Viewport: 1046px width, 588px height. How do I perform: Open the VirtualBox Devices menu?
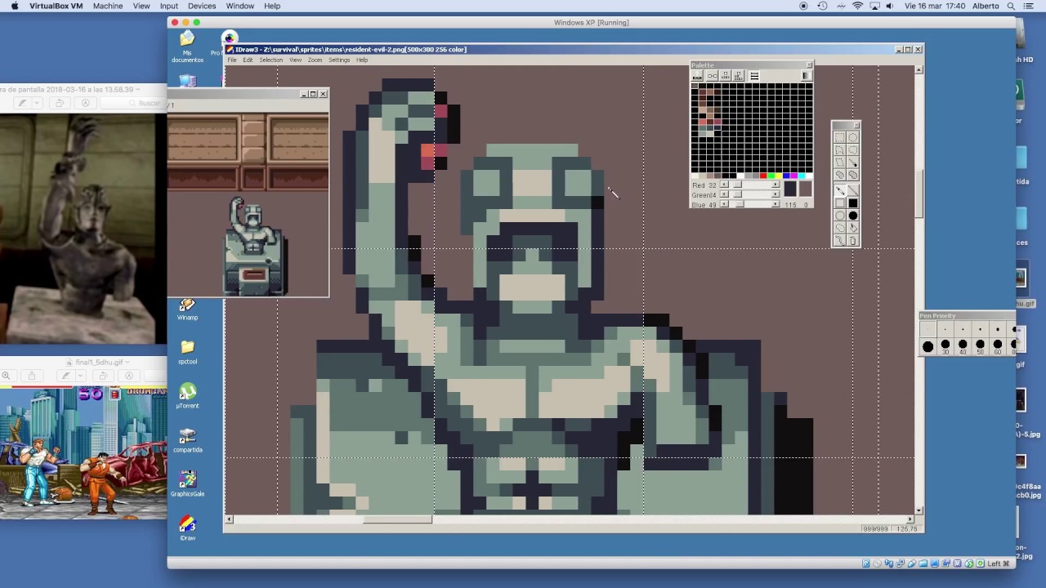click(202, 6)
